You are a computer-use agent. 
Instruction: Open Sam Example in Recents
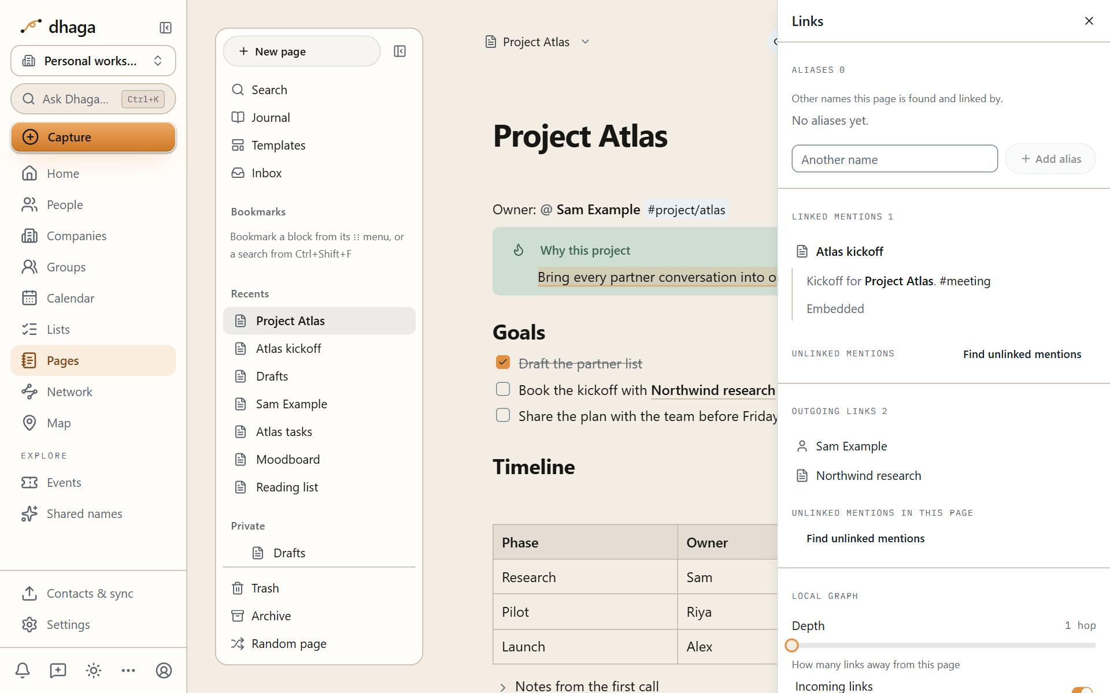319,404
